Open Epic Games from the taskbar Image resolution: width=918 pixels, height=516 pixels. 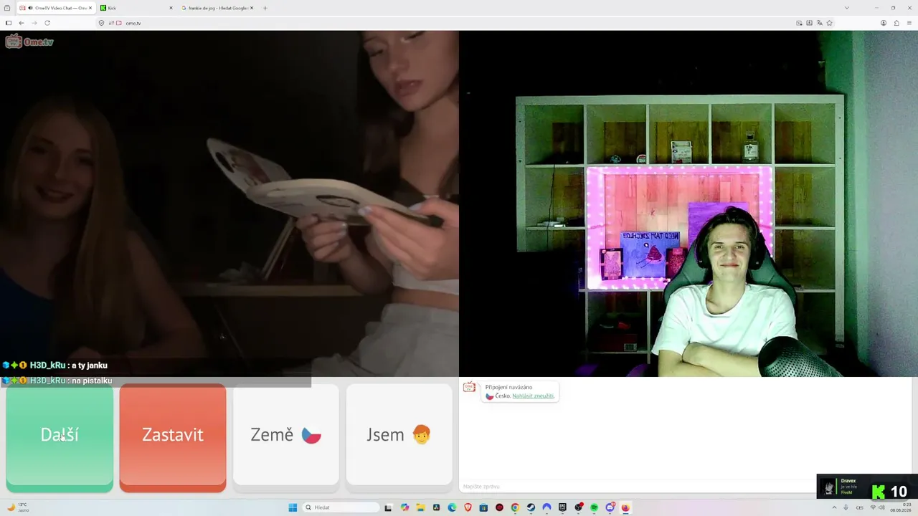[563, 507]
